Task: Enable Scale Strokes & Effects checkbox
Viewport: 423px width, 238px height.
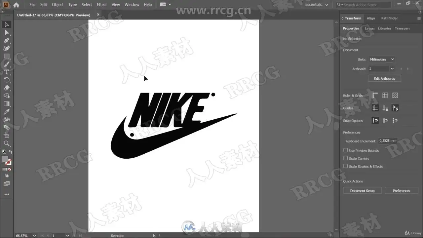Action: click(345, 166)
